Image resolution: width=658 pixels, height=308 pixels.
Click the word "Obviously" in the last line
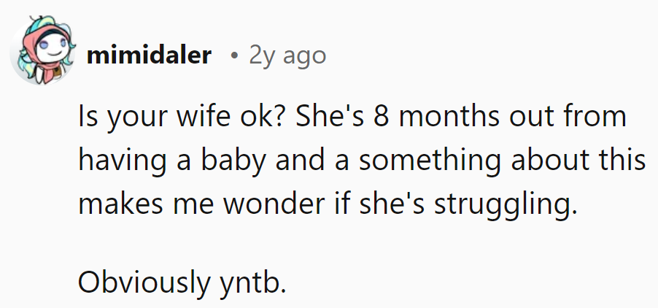tap(144, 282)
